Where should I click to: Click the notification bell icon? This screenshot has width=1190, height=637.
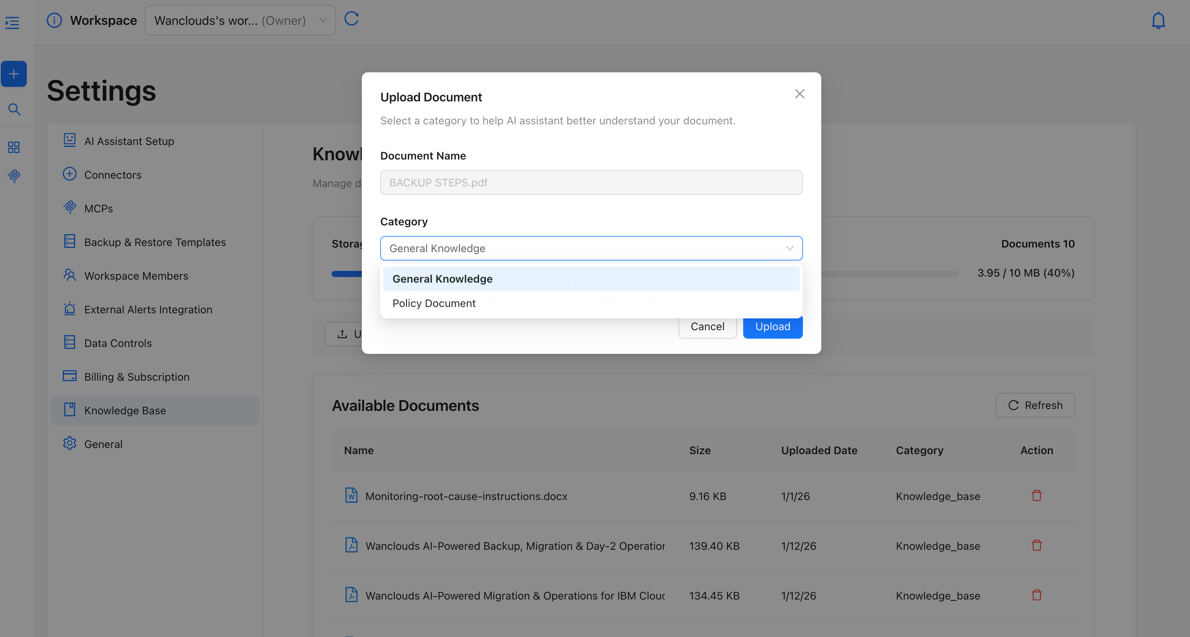pyautogui.click(x=1158, y=21)
